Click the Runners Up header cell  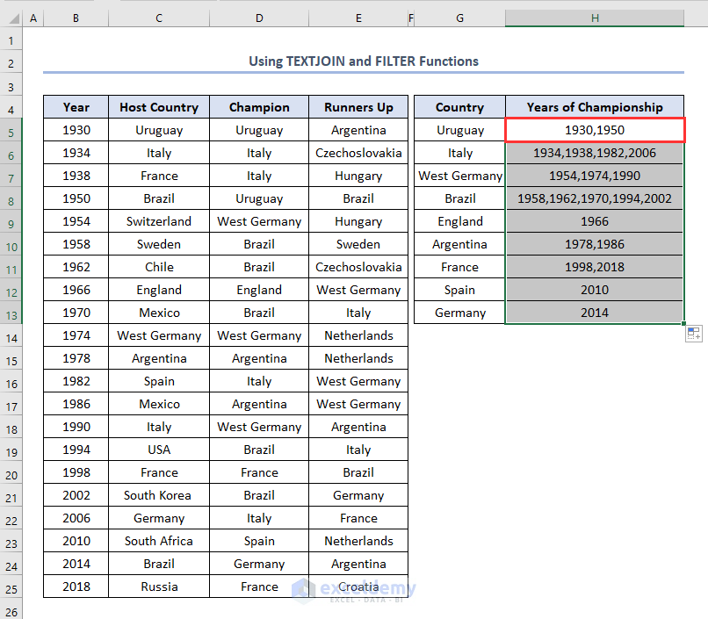pyautogui.click(x=358, y=107)
